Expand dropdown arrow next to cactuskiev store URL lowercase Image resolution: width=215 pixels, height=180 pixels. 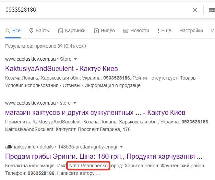tap(75, 103)
